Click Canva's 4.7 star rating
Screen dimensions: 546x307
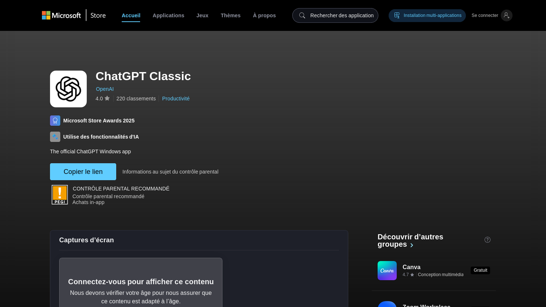click(408, 275)
